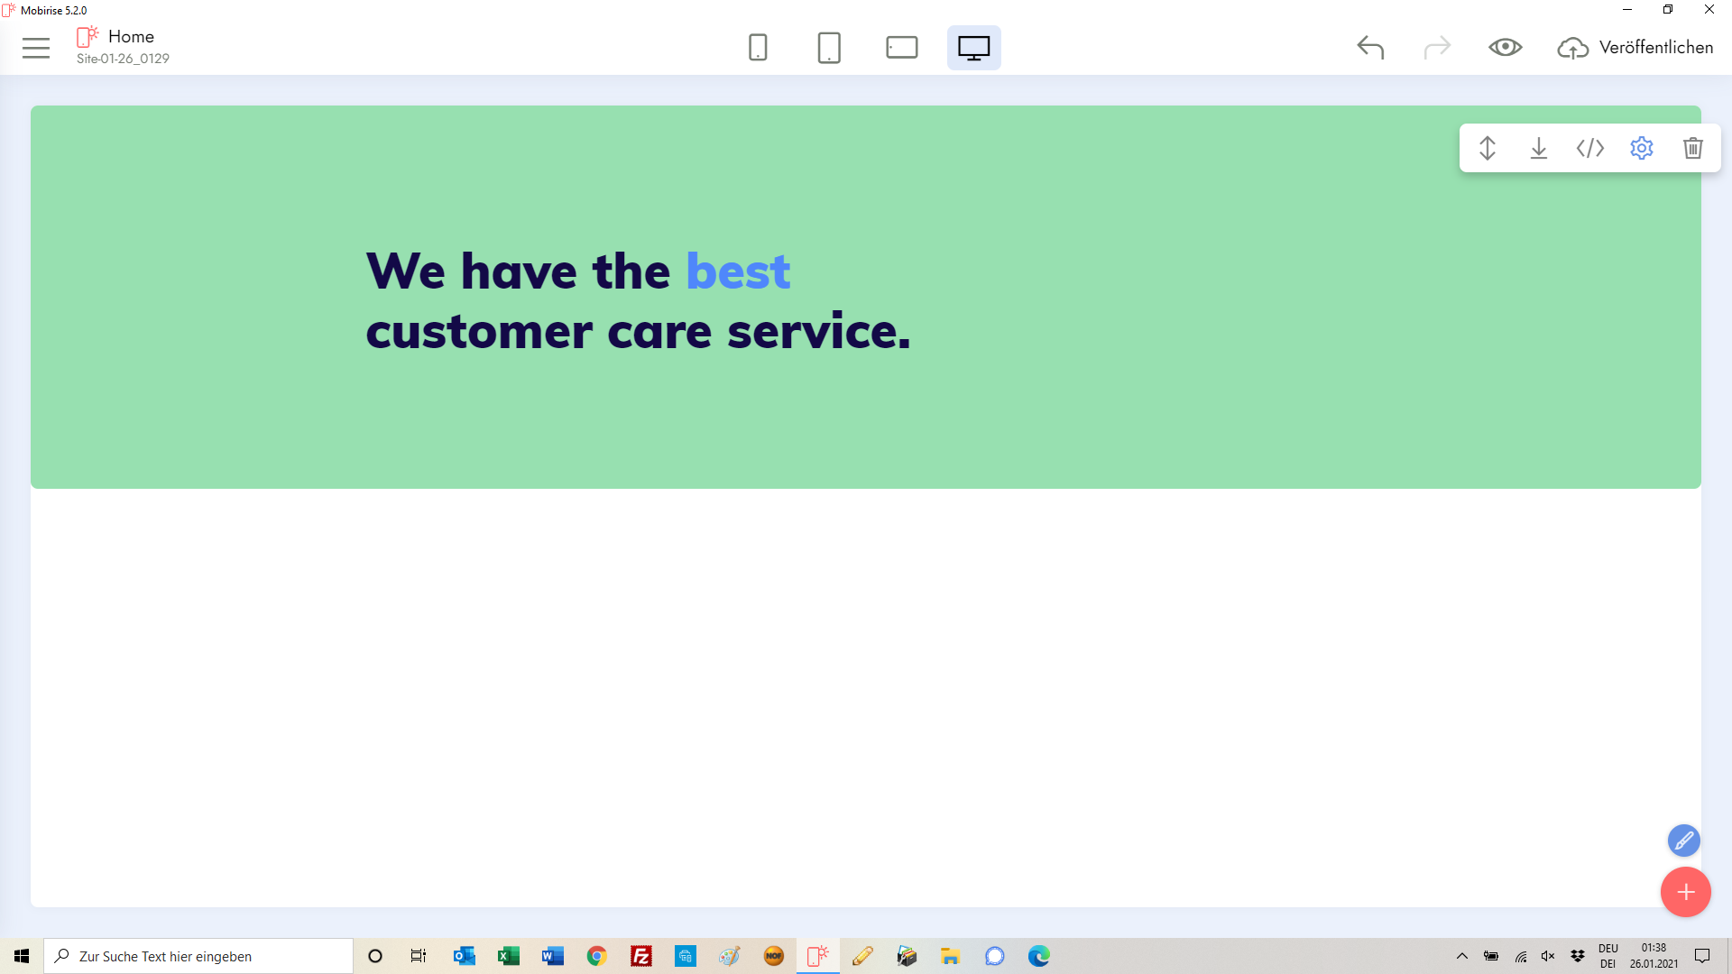The width and height of the screenshot is (1732, 974).
Task: Switch to mobile phone view
Action: 758,48
